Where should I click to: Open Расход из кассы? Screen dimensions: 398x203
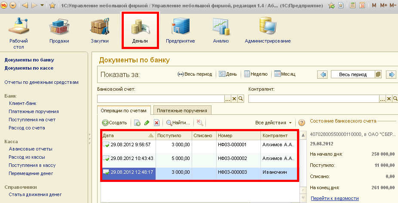coord(27,157)
